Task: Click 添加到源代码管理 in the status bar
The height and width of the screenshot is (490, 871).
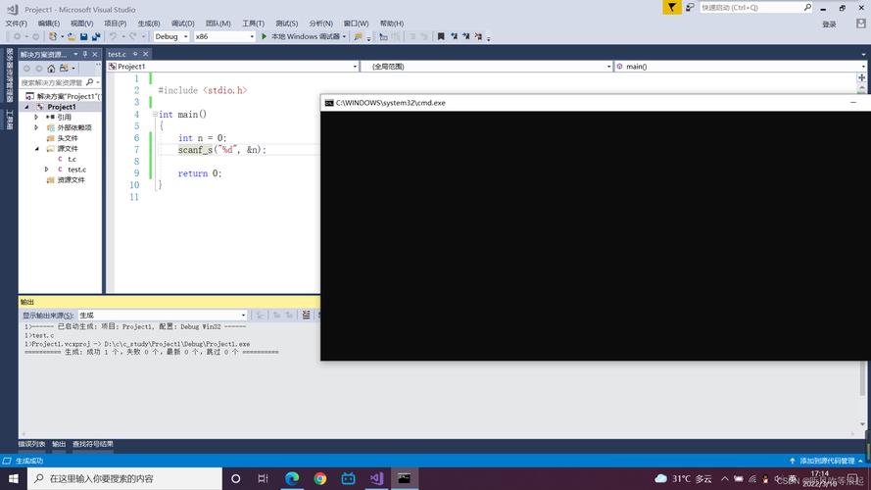Action: click(x=827, y=461)
